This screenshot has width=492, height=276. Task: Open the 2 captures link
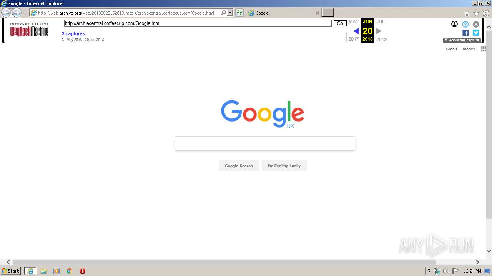[73, 34]
